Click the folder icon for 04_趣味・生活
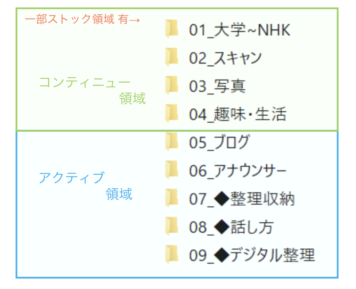 tap(172, 113)
